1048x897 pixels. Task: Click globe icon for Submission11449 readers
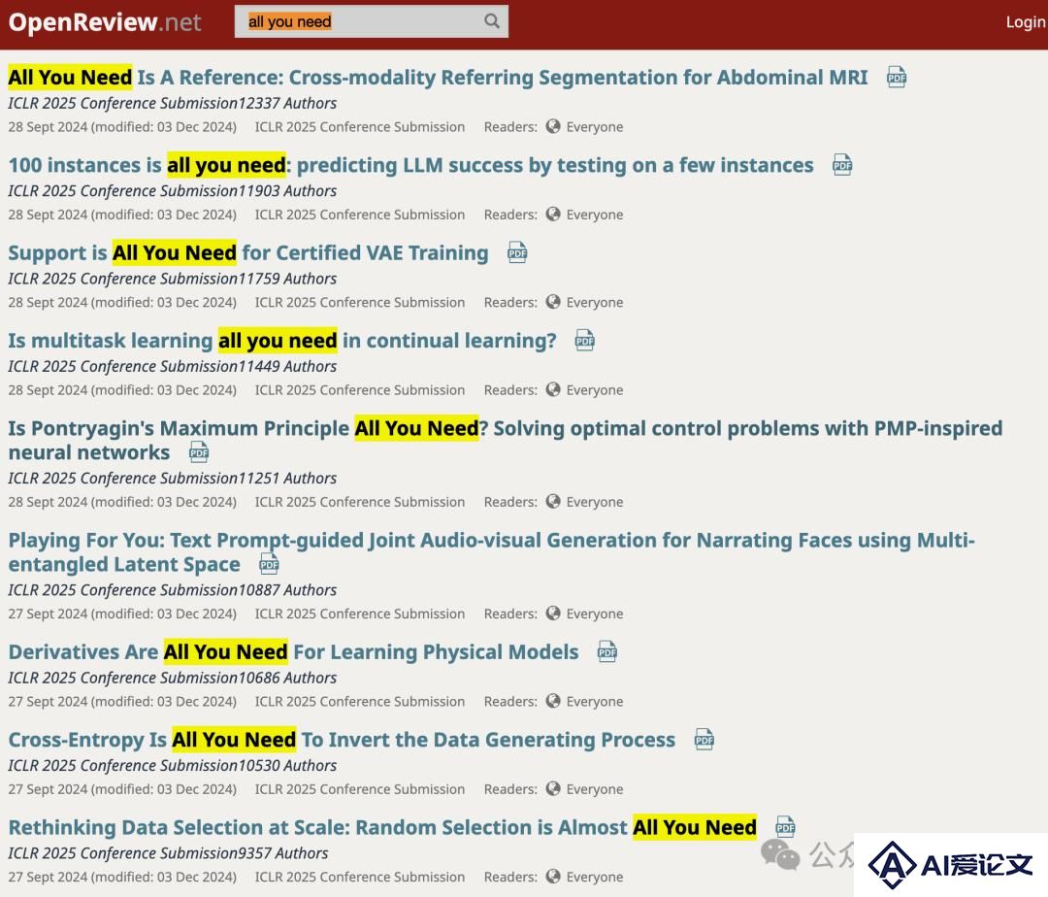click(553, 389)
